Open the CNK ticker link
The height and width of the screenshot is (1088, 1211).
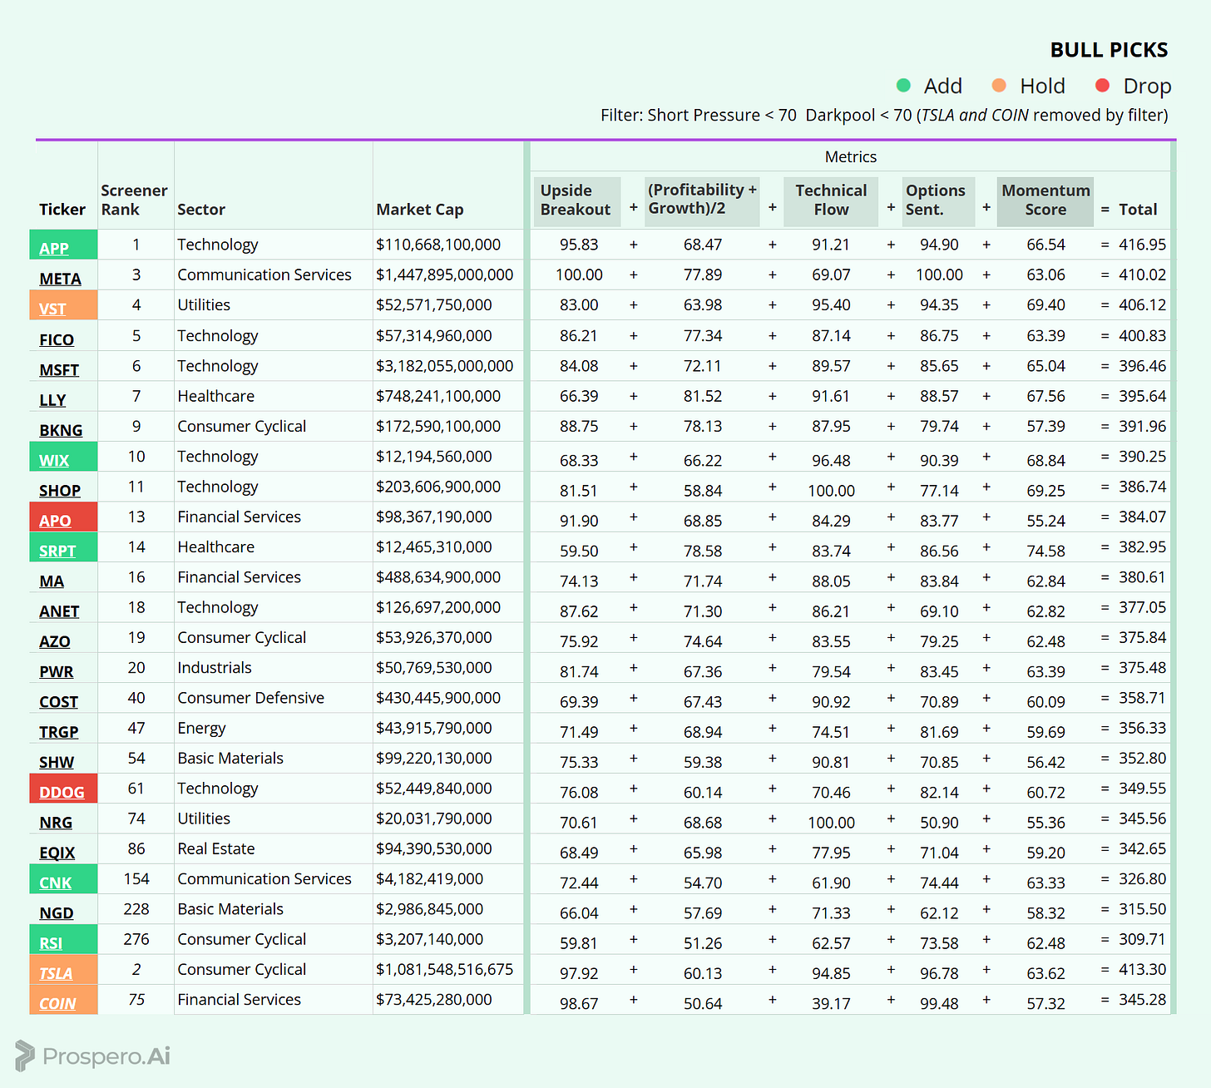click(x=56, y=883)
